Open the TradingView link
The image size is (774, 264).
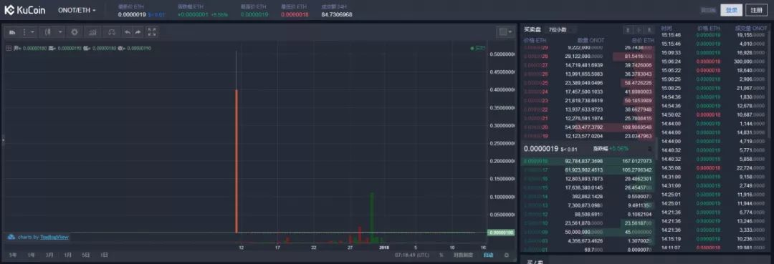click(54, 237)
